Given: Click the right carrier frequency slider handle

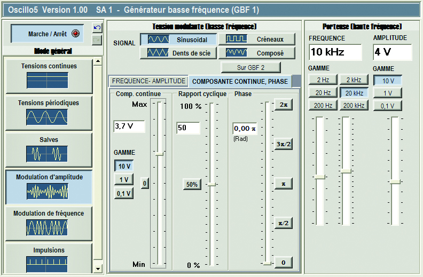Looking at the screenshot, I should pos(346,171).
